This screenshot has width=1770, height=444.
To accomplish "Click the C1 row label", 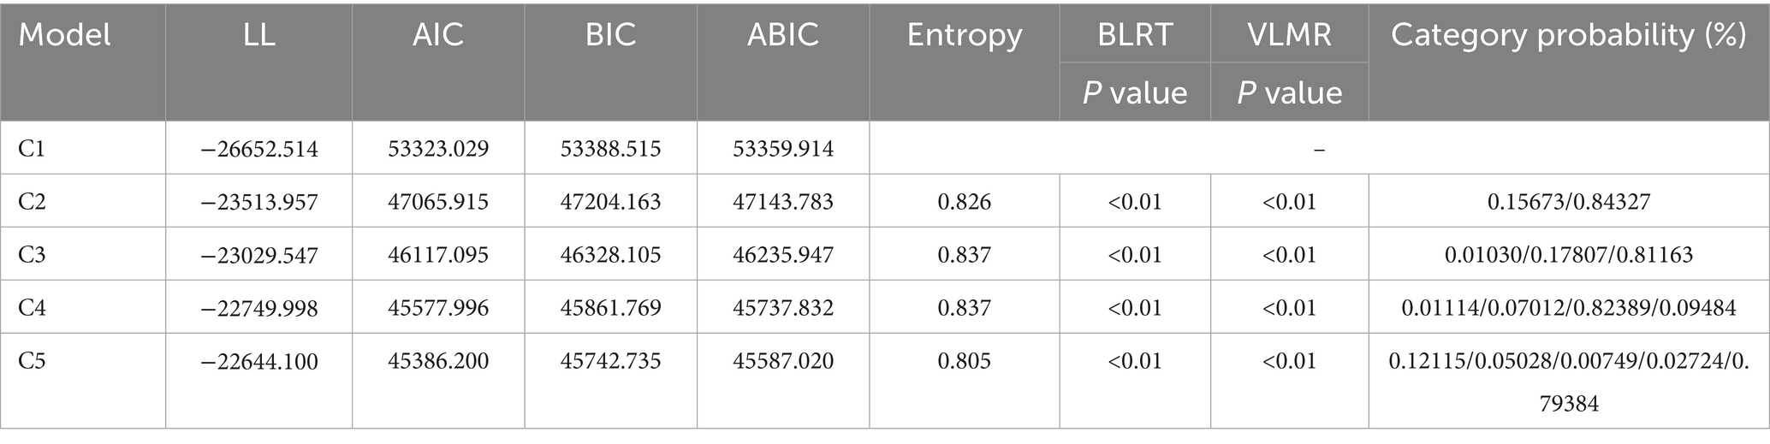I will [32, 149].
